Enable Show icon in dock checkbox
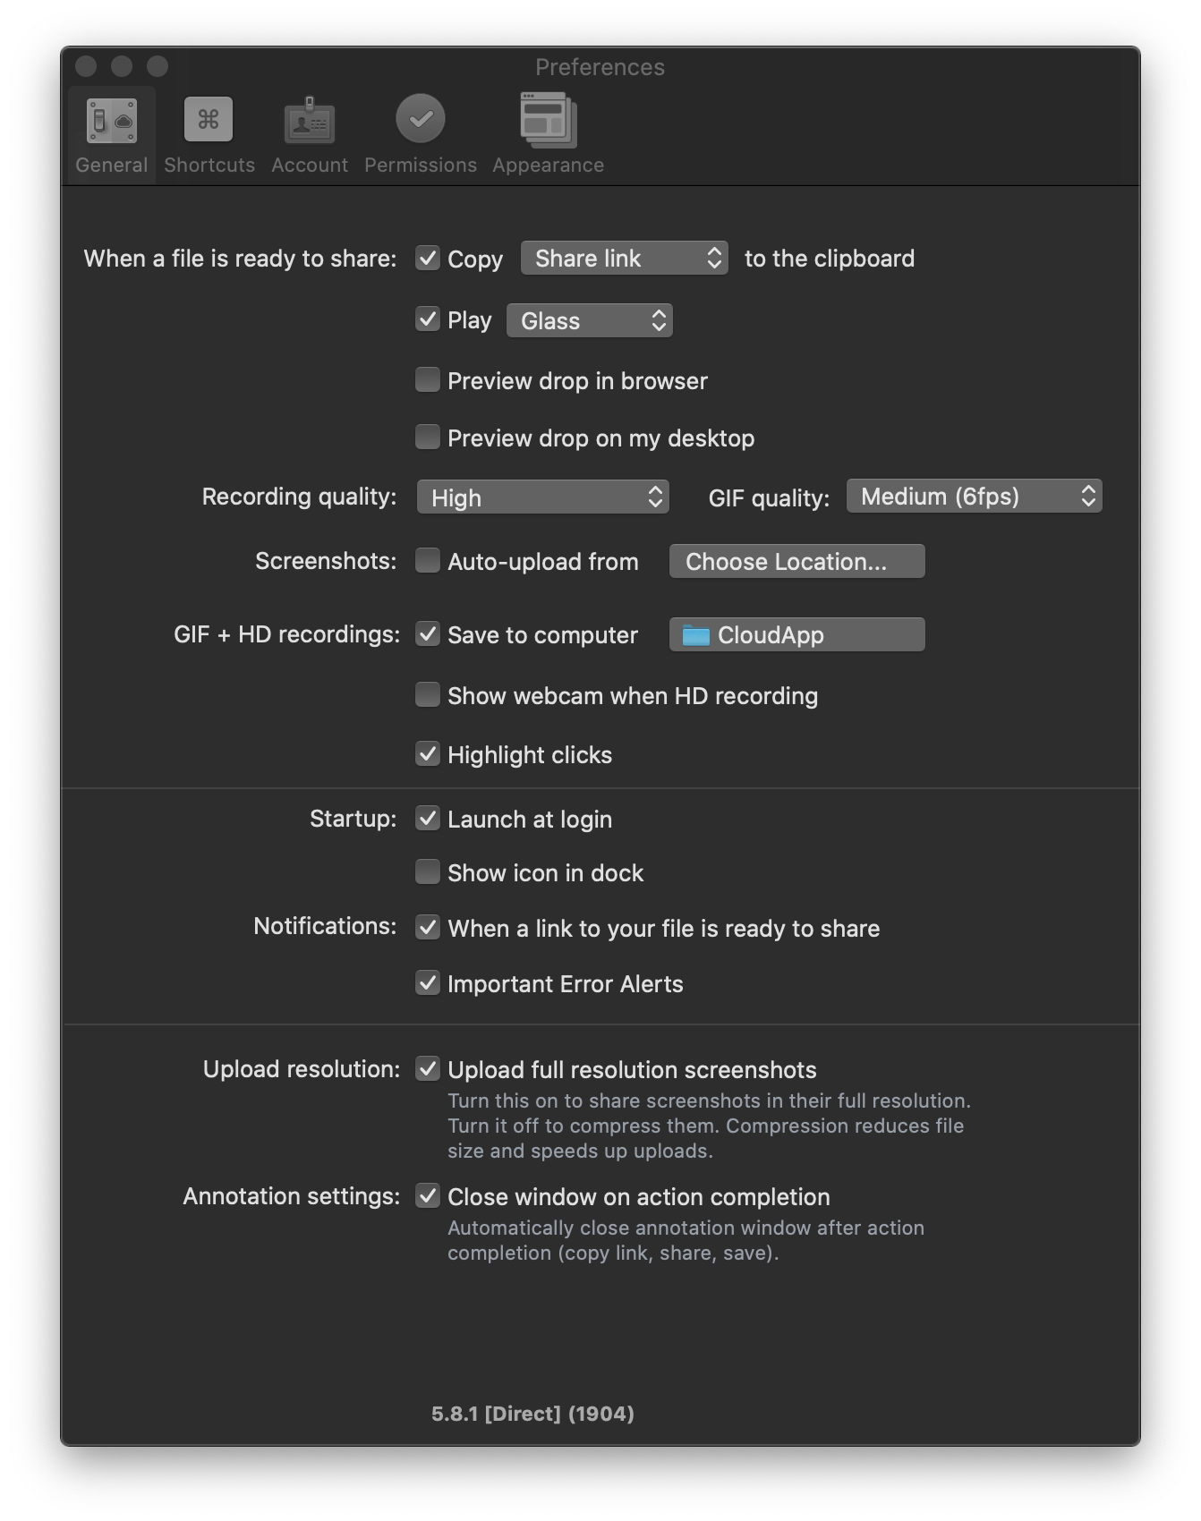1201x1521 pixels. coord(428,872)
